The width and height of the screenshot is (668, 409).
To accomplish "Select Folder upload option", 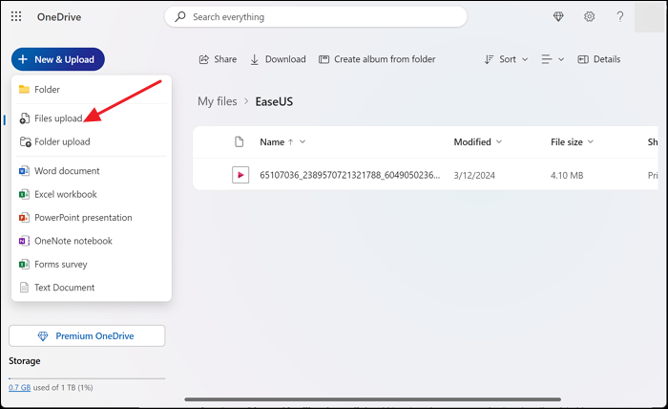I will pyautogui.click(x=62, y=141).
